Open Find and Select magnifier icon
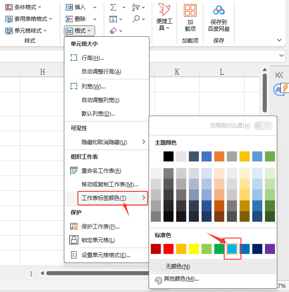The height and width of the screenshot is (292, 289). pyautogui.click(x=136, y=19)
